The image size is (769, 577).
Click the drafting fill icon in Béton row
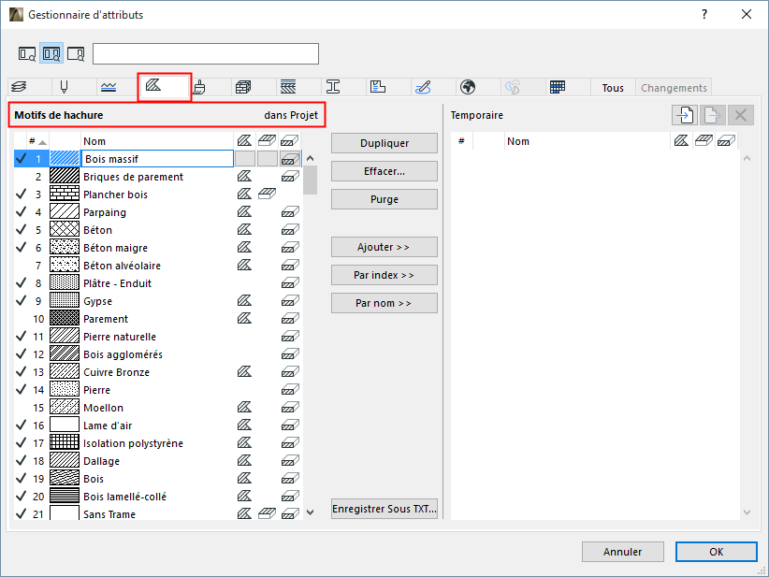tap(244, 230)
